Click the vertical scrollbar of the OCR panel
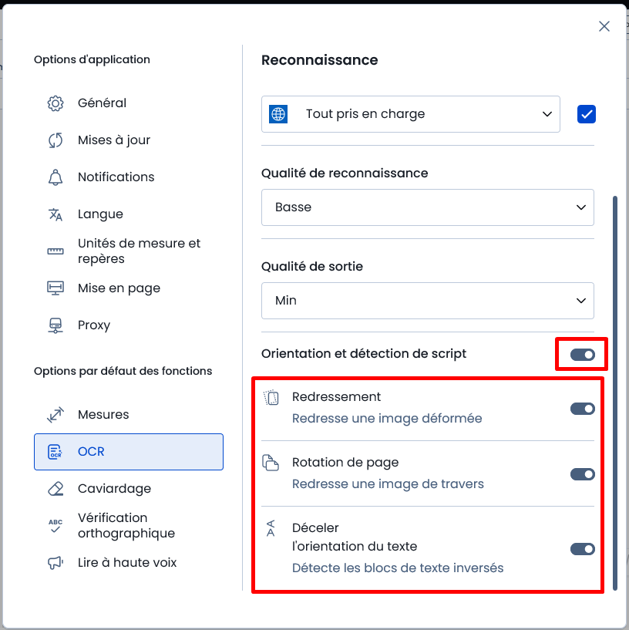Image resolution: width=629 pixels, height=630 pixels. [x=614, y=393]
